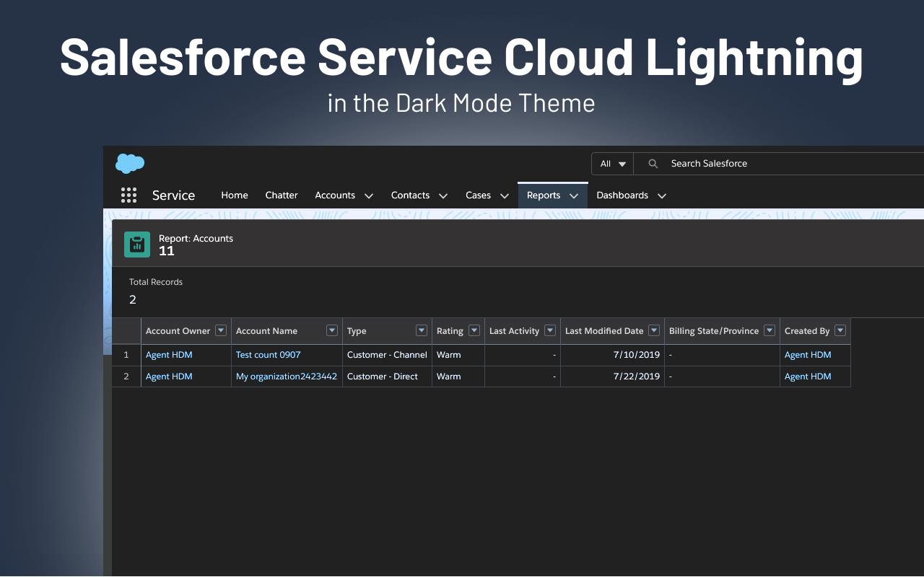Open the Type column filter dropdown
Image resolution: width=924 pixels, height=577 pixels.
(x=421, y=330)
